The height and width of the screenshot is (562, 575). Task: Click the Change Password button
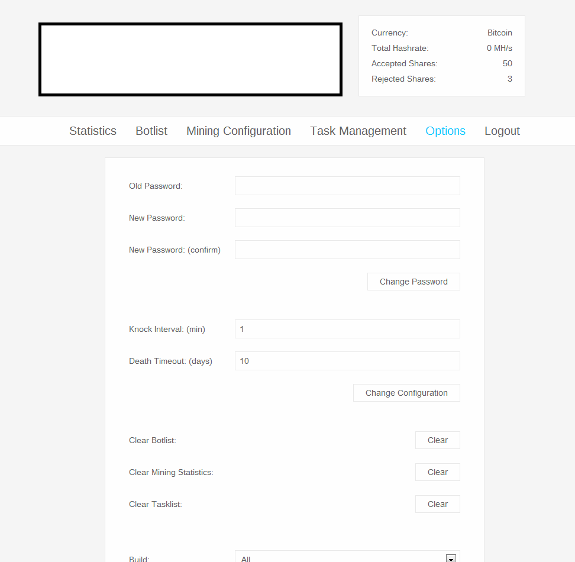(414, 282)
